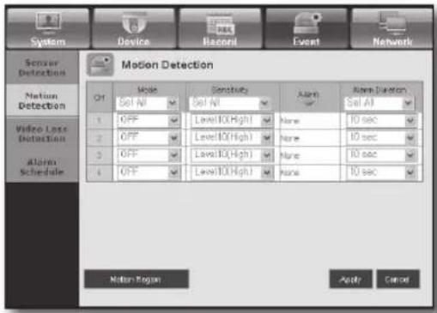Open the Record tab
This screenshot has height=313, width=437.
point(220,28)
